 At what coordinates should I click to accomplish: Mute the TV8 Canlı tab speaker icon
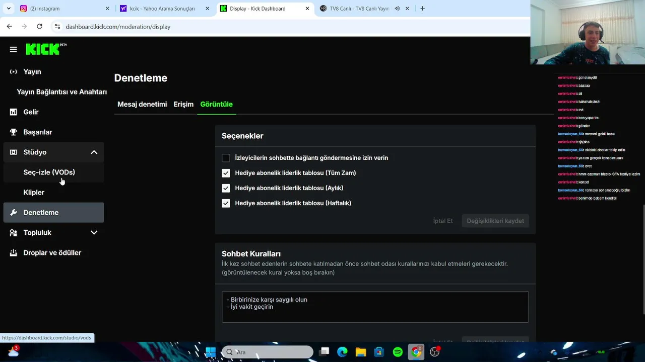coord(397,9)
